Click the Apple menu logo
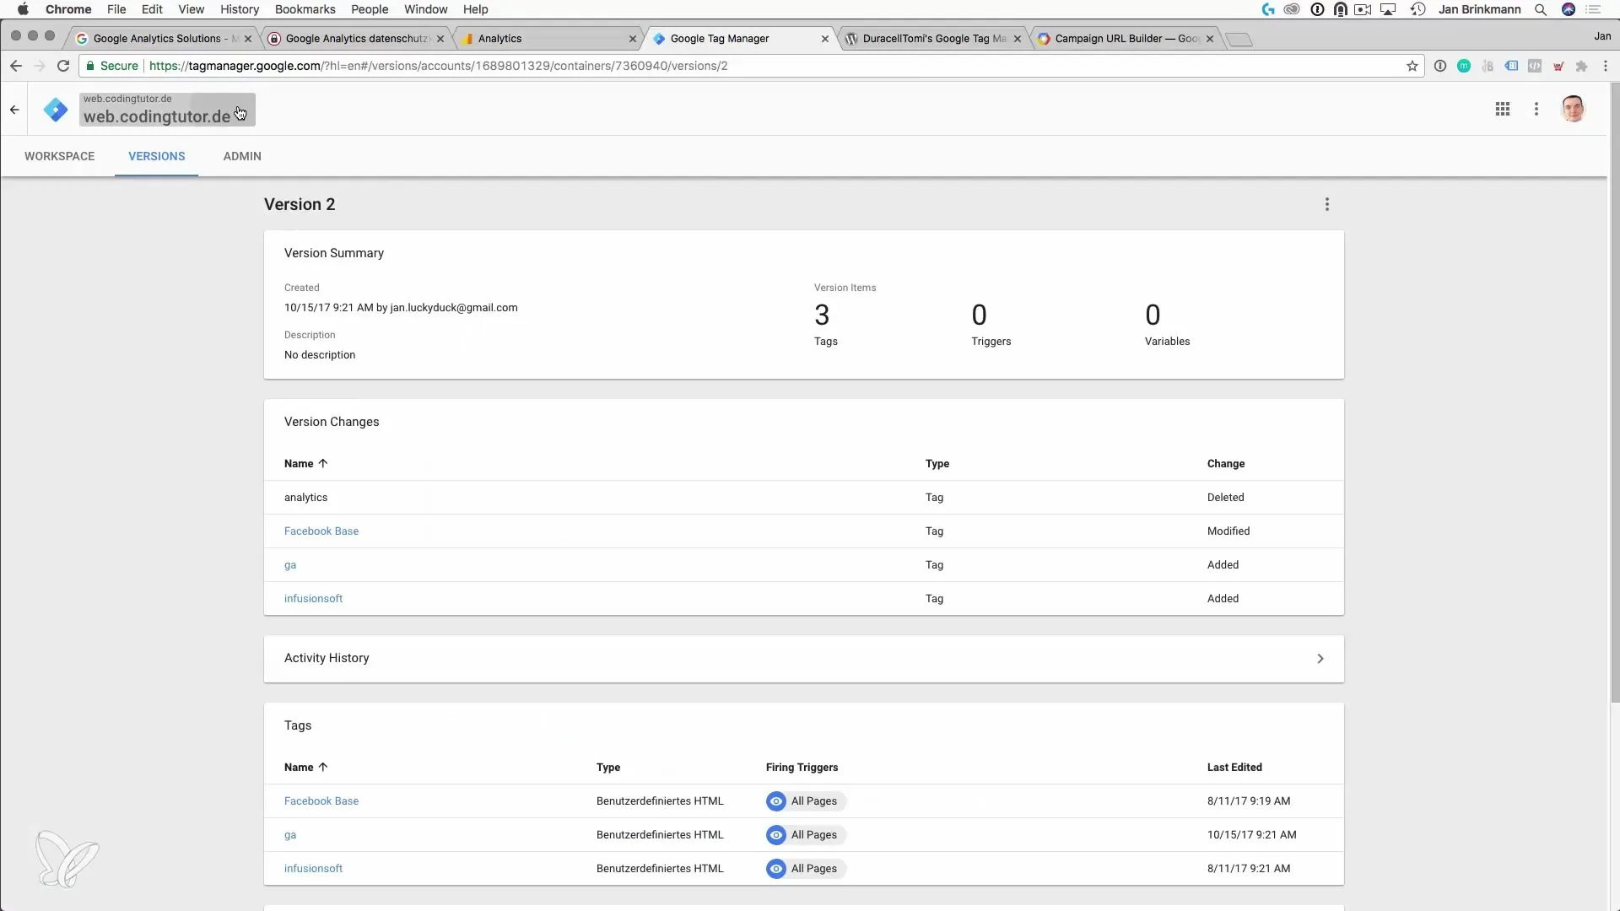 (23, 9)
